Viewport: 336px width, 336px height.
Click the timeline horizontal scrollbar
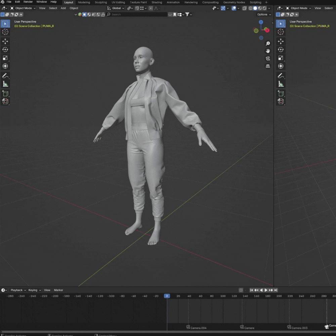pyautogui.click(x=168, y=332)
